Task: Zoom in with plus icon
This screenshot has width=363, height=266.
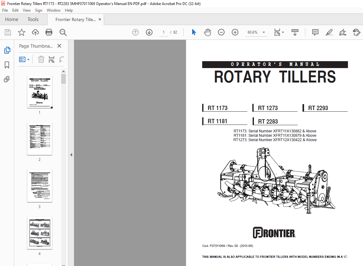Action: 235,32
